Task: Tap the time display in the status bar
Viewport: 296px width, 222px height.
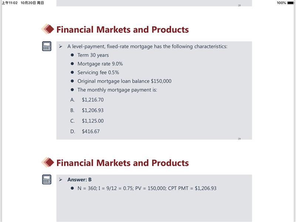Action: click(x=10, y=3)
